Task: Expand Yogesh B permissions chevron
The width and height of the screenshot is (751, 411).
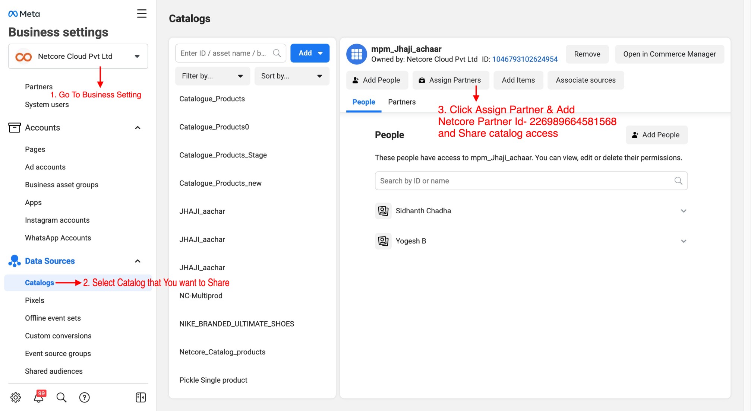Action: [x=684, y=241]
